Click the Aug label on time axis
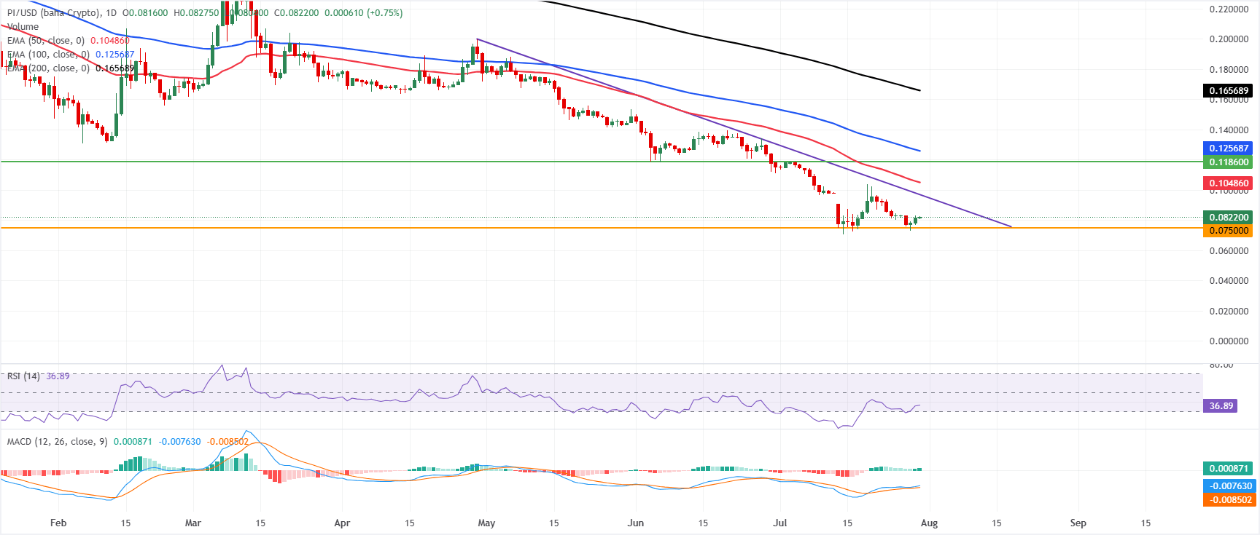The image size is (1260, 535). coord(929,523)
